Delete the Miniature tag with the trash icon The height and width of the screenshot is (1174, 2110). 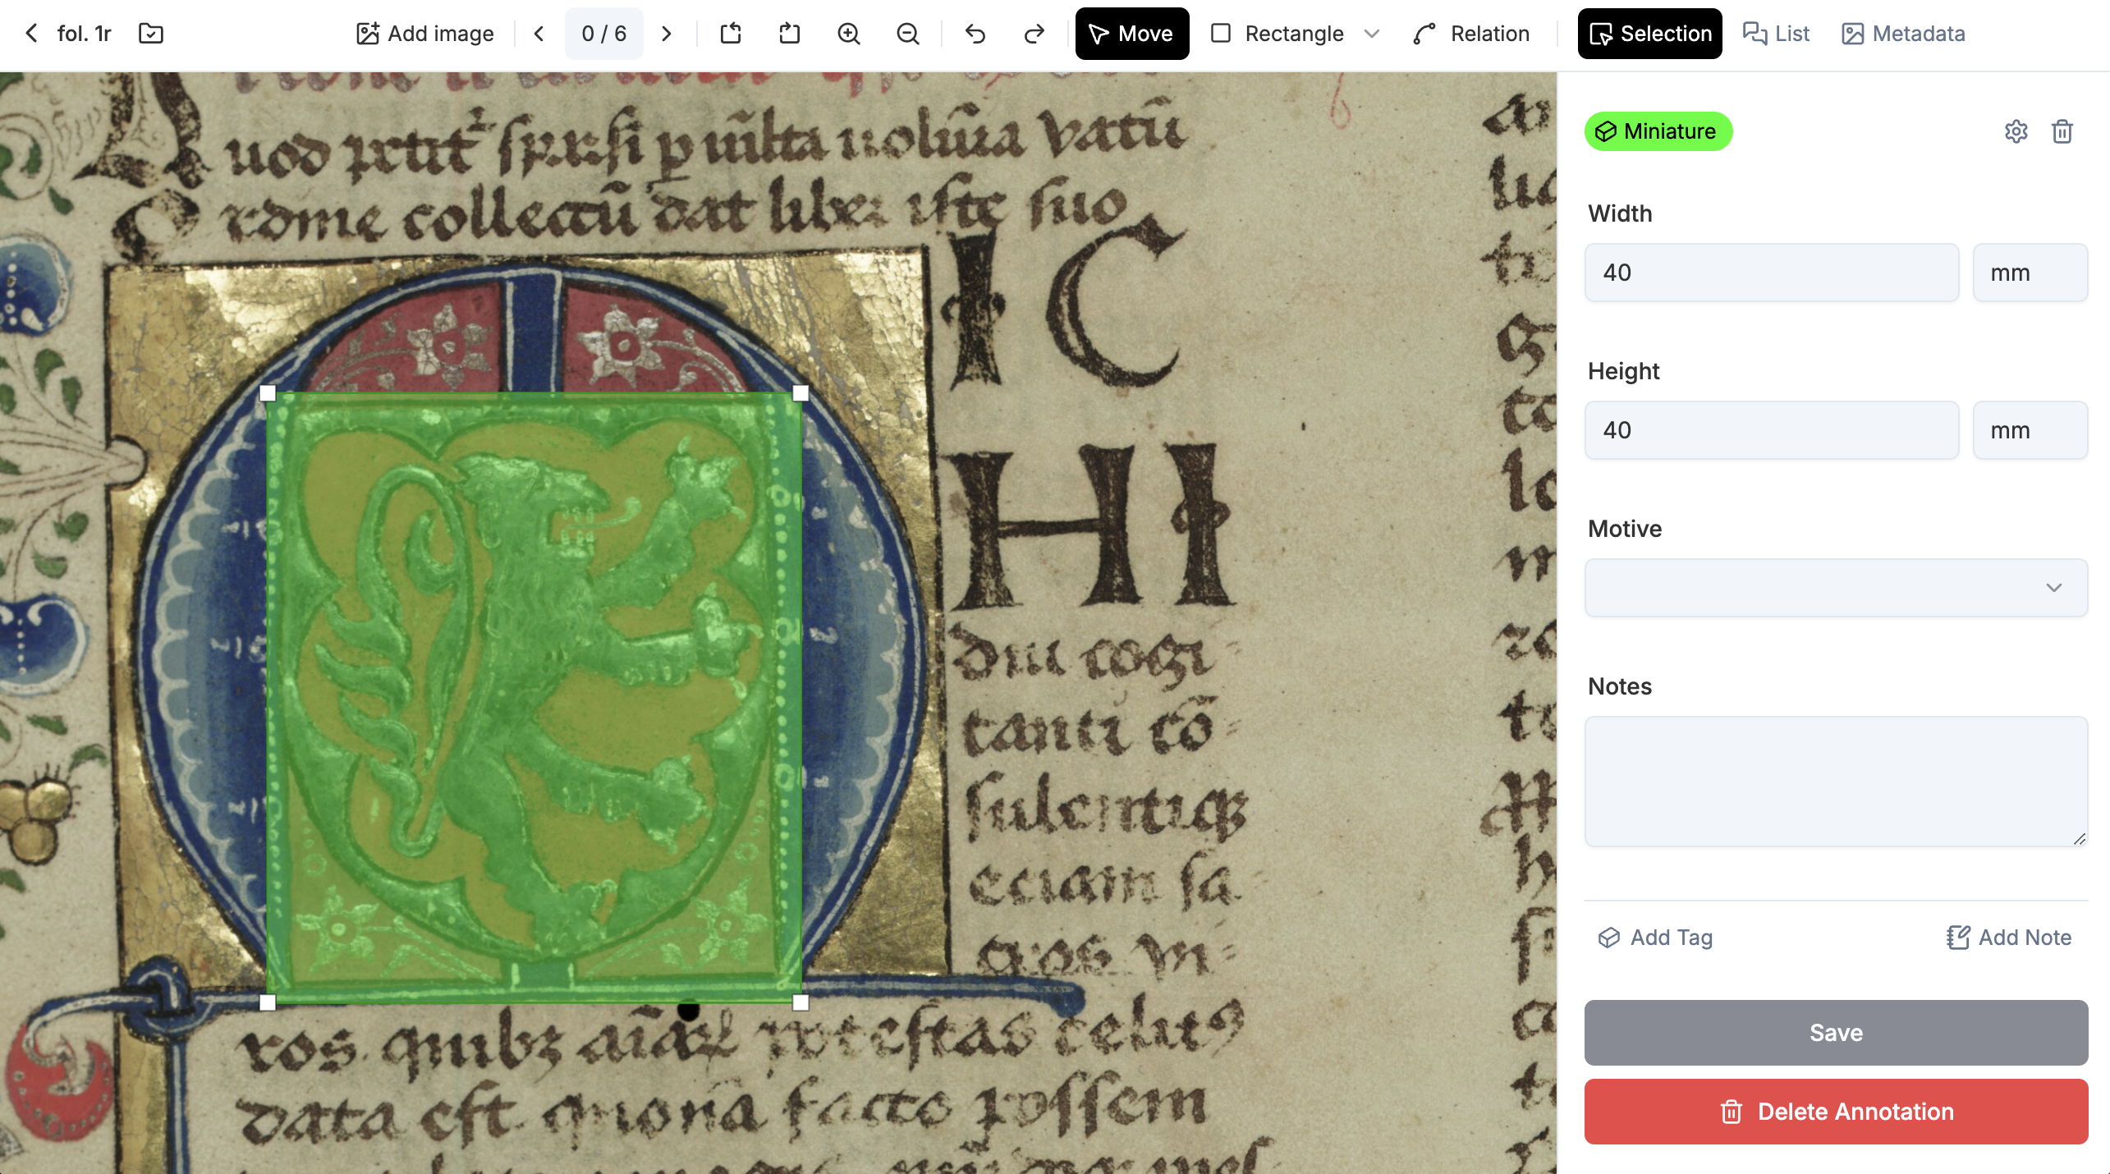2062,131
